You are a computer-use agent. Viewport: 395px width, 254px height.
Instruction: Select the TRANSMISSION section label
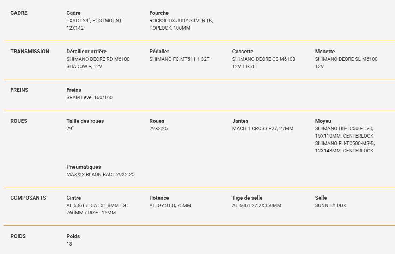[30, 52]
